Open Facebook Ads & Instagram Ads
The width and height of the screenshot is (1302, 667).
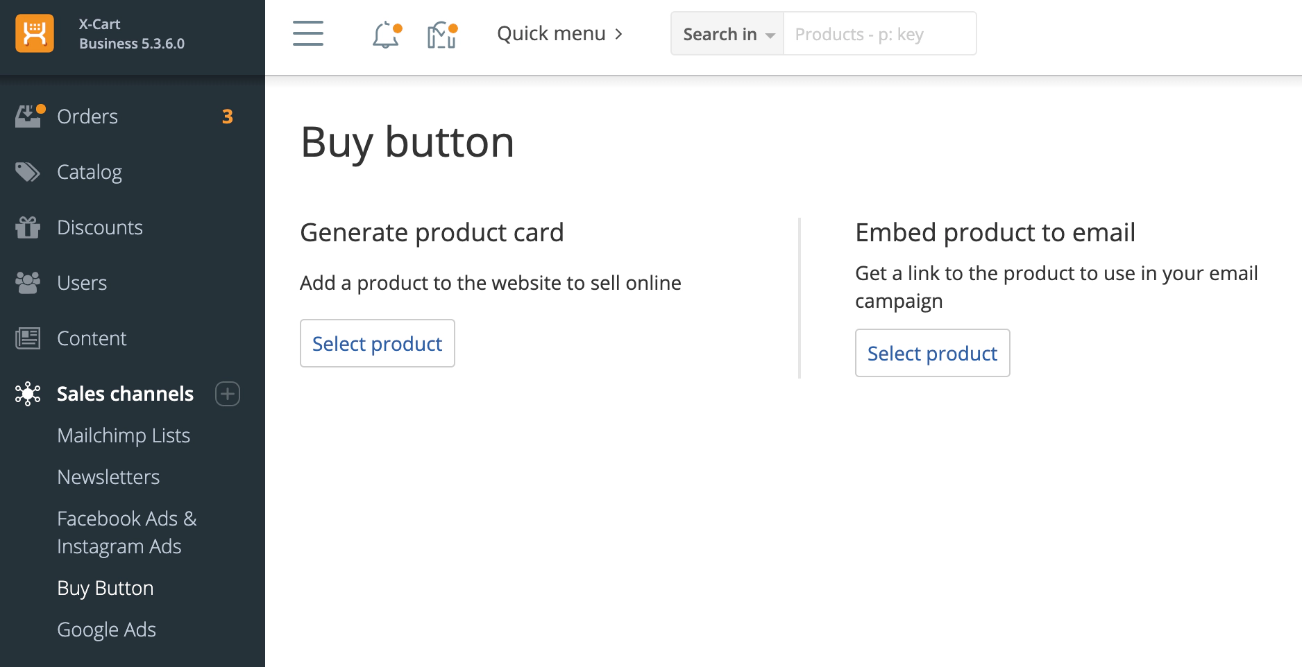click(x=127, y=532)
